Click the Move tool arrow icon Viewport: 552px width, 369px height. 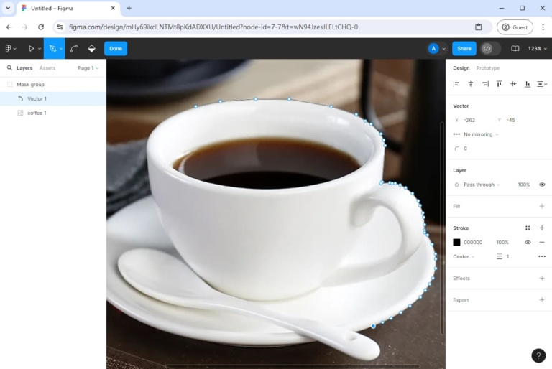click(x=31, y=49)
